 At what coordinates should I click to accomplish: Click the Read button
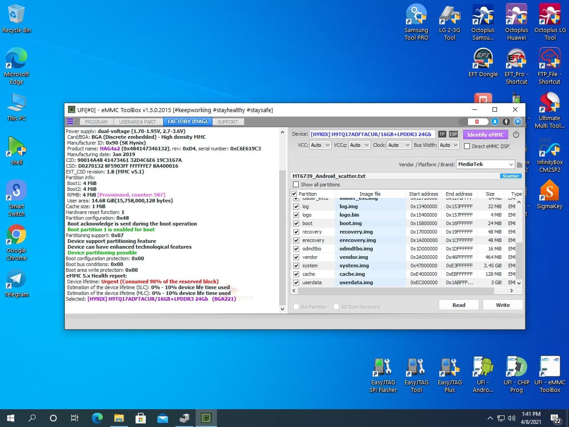[459, 305]
